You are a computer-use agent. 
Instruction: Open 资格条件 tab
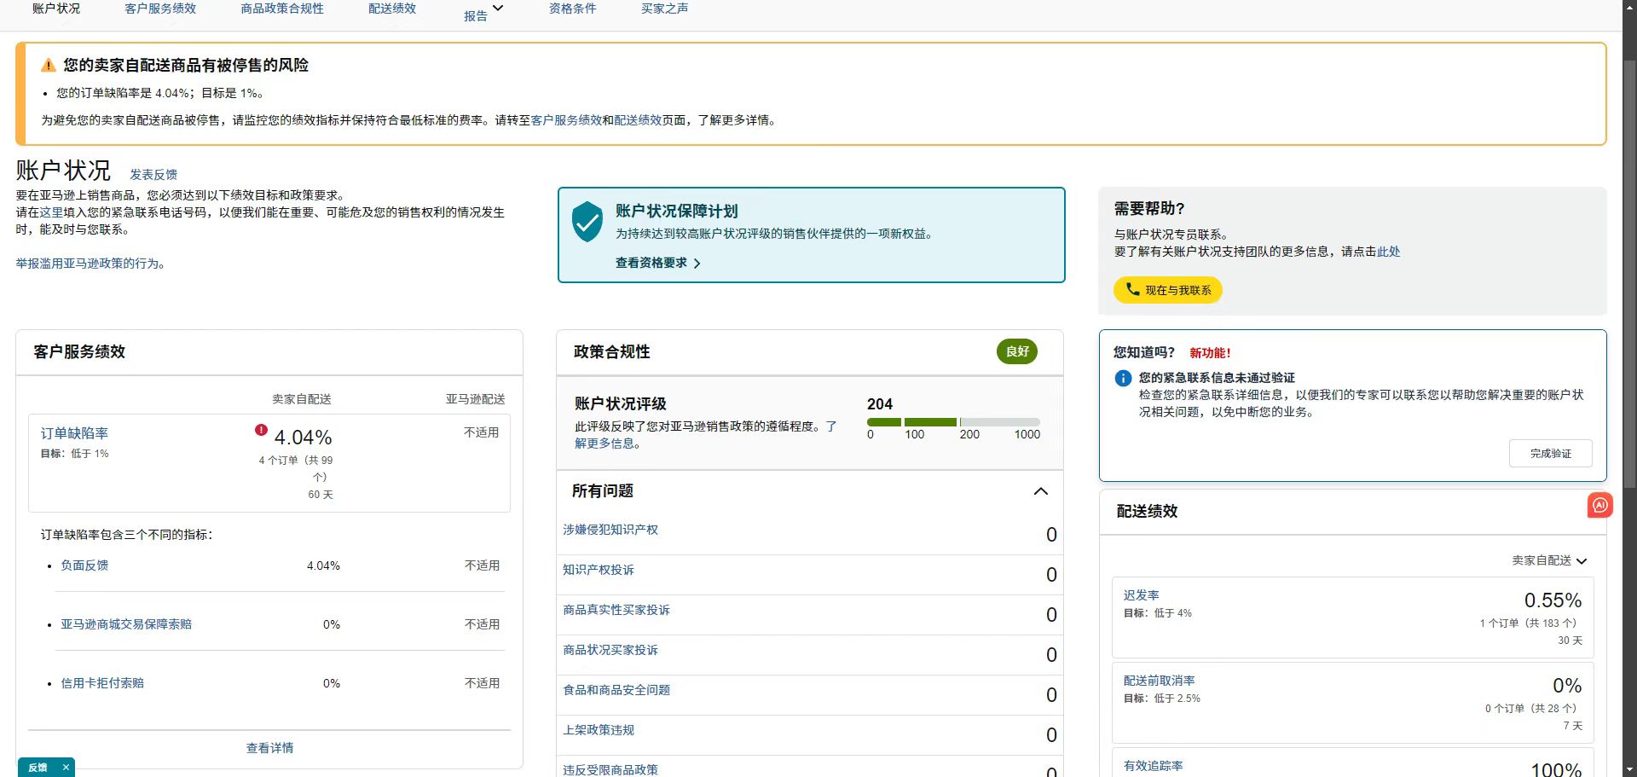click(x=573, y=9)
